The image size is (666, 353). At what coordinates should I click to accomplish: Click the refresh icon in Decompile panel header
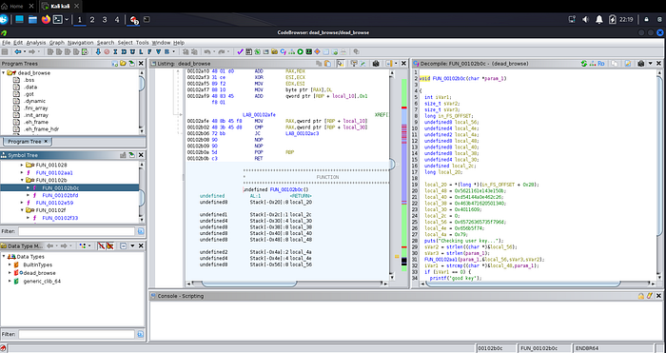pyautogui.click(x=584, y=64)
